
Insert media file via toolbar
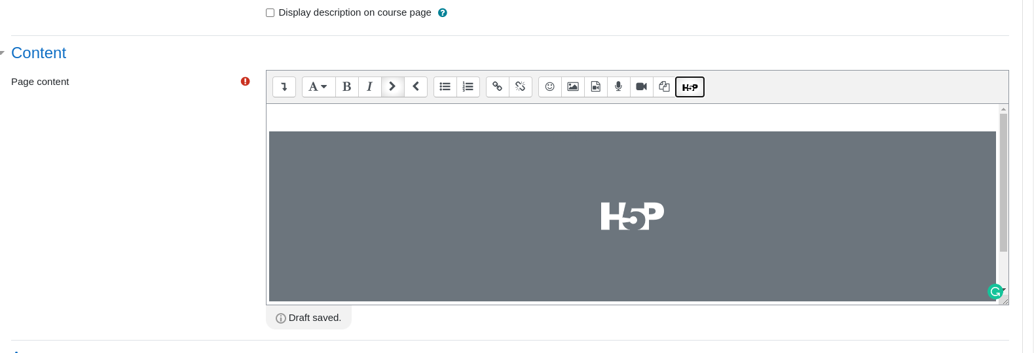(596, 87)
